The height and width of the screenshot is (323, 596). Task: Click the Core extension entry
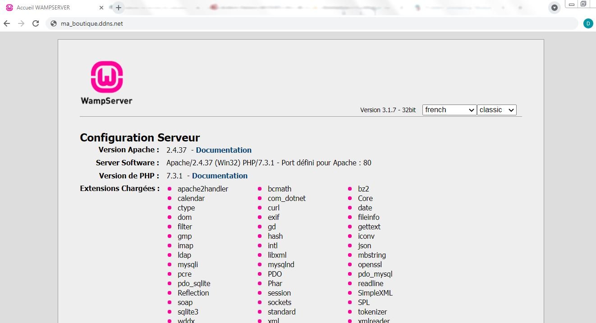point(365,198)
